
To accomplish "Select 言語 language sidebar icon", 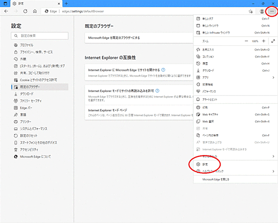I will pos(16,115).
